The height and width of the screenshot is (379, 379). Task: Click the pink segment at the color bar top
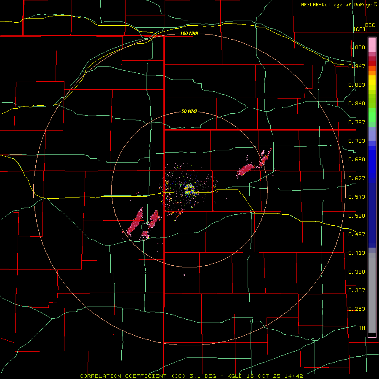click(x=372, y=45)
